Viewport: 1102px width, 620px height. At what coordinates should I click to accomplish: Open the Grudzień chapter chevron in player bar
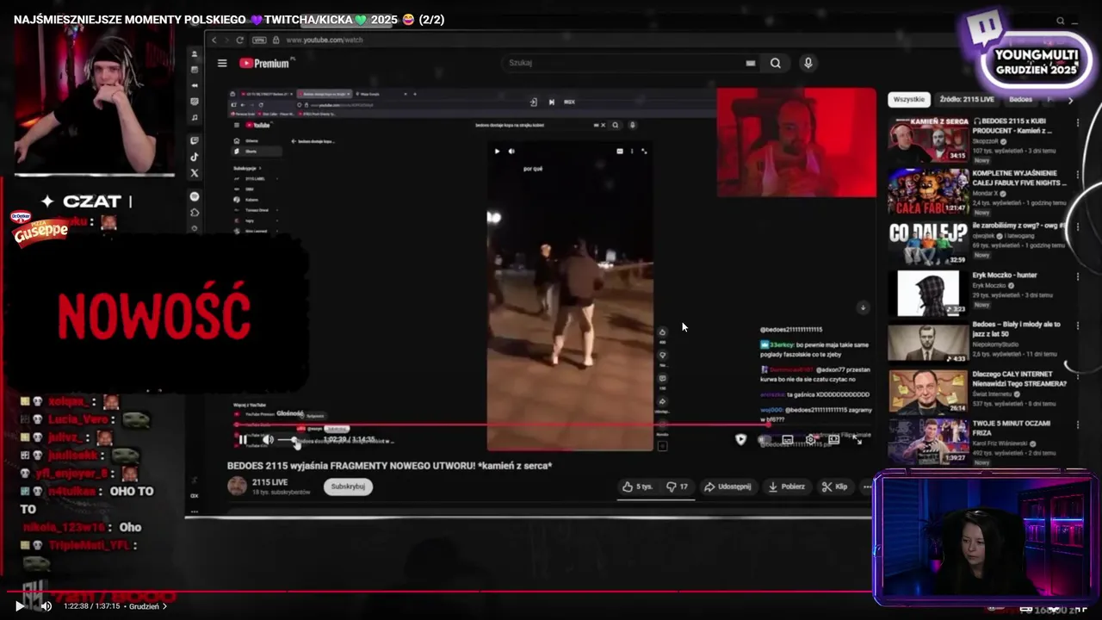pyautogui.click(x=164, y=606)
